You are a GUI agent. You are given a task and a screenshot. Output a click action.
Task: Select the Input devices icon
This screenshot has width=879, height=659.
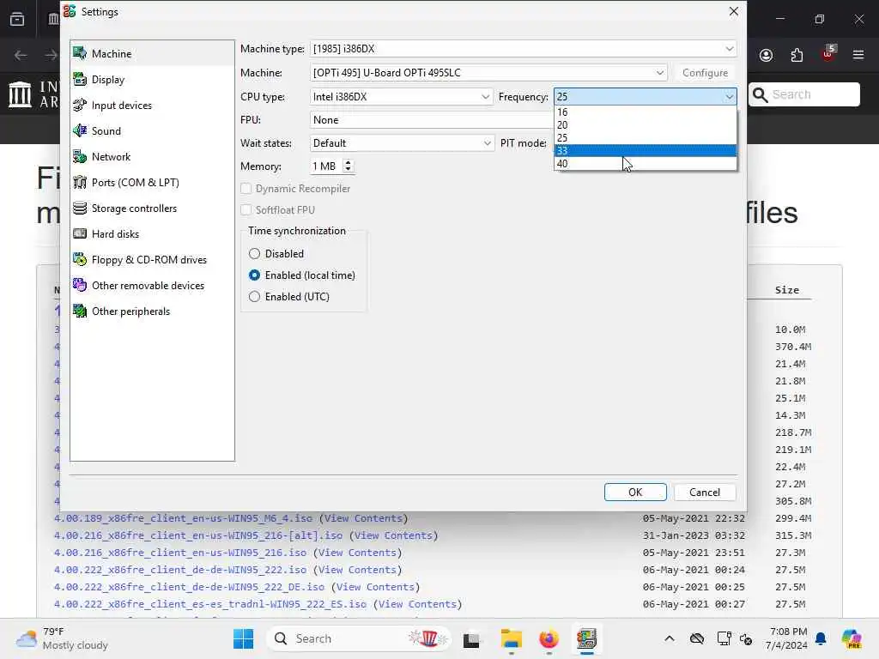click(80, 105)
